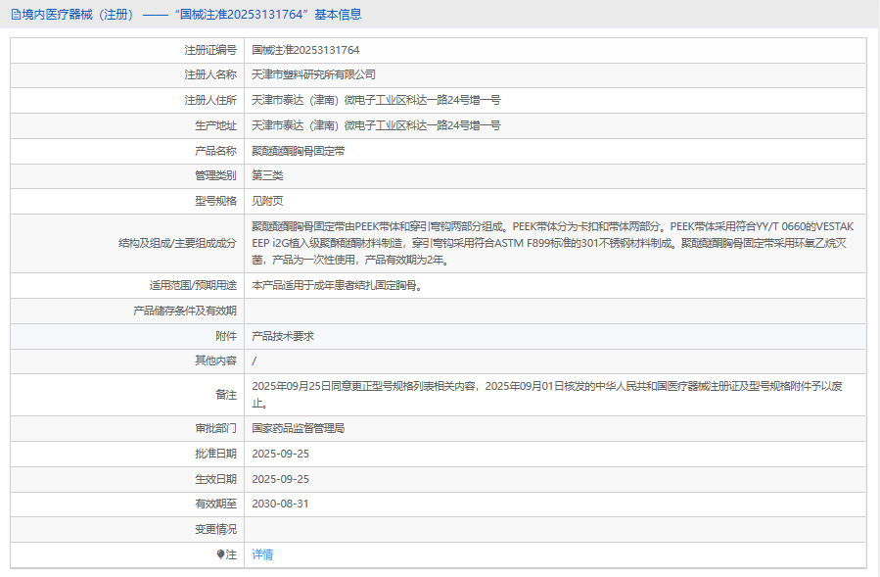Click the 型号规格 row label
The width and height of the screenshot is (880, 577).
(215, 201)
